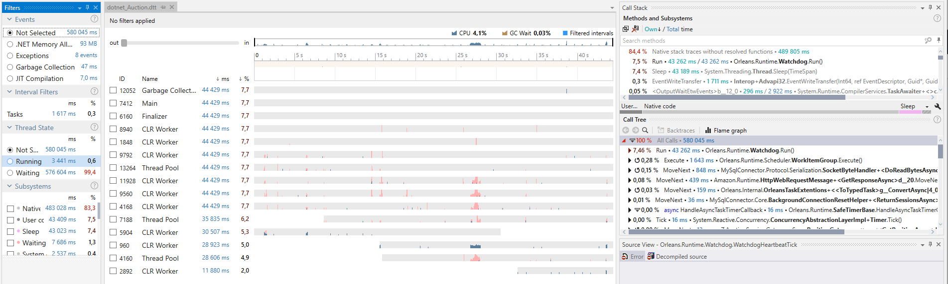Click the Search methods input field
This screenshot has width=948, height=284.
point(772,40)
